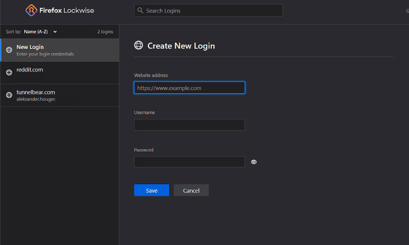
Task: Click the Firefox Lockwise logo icon
Action: click(x=31, y=11)
